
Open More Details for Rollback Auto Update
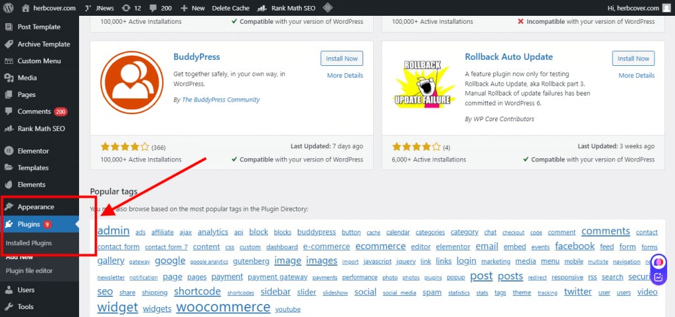pos(636,75)
